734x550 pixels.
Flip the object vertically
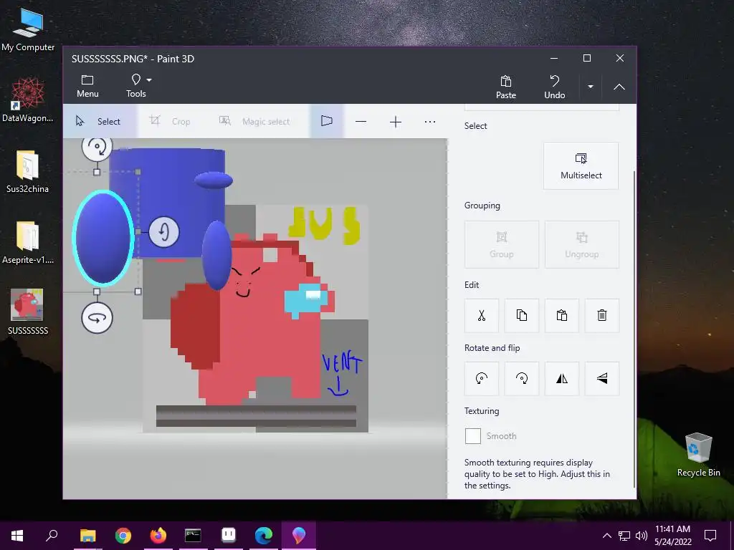(602, 378)
